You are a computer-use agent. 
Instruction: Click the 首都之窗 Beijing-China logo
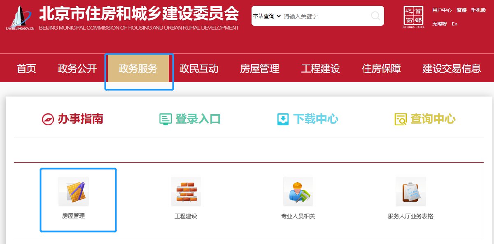pyautogui.click(x=413, y=18)
